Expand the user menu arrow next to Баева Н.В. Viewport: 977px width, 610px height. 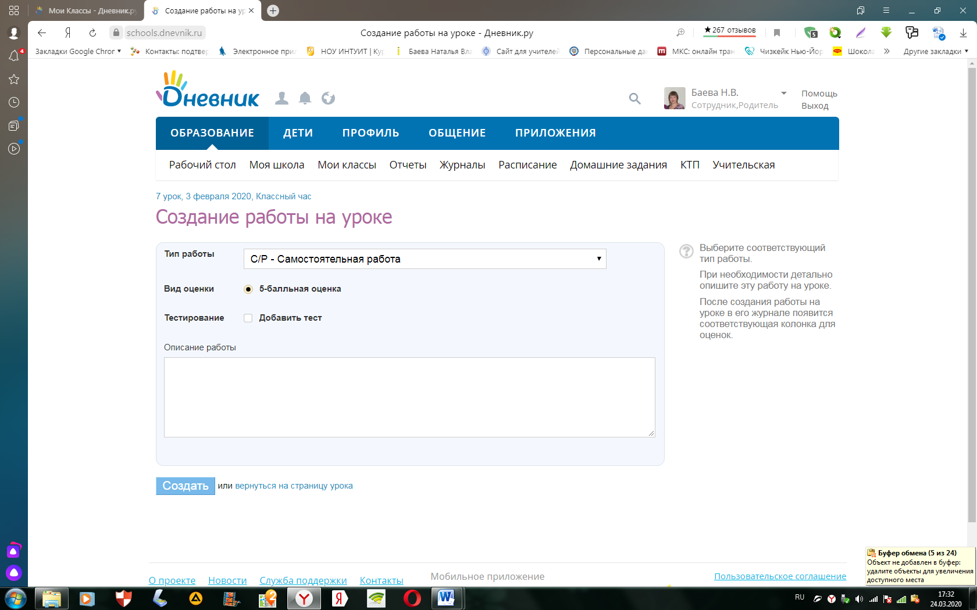point(784,93)
